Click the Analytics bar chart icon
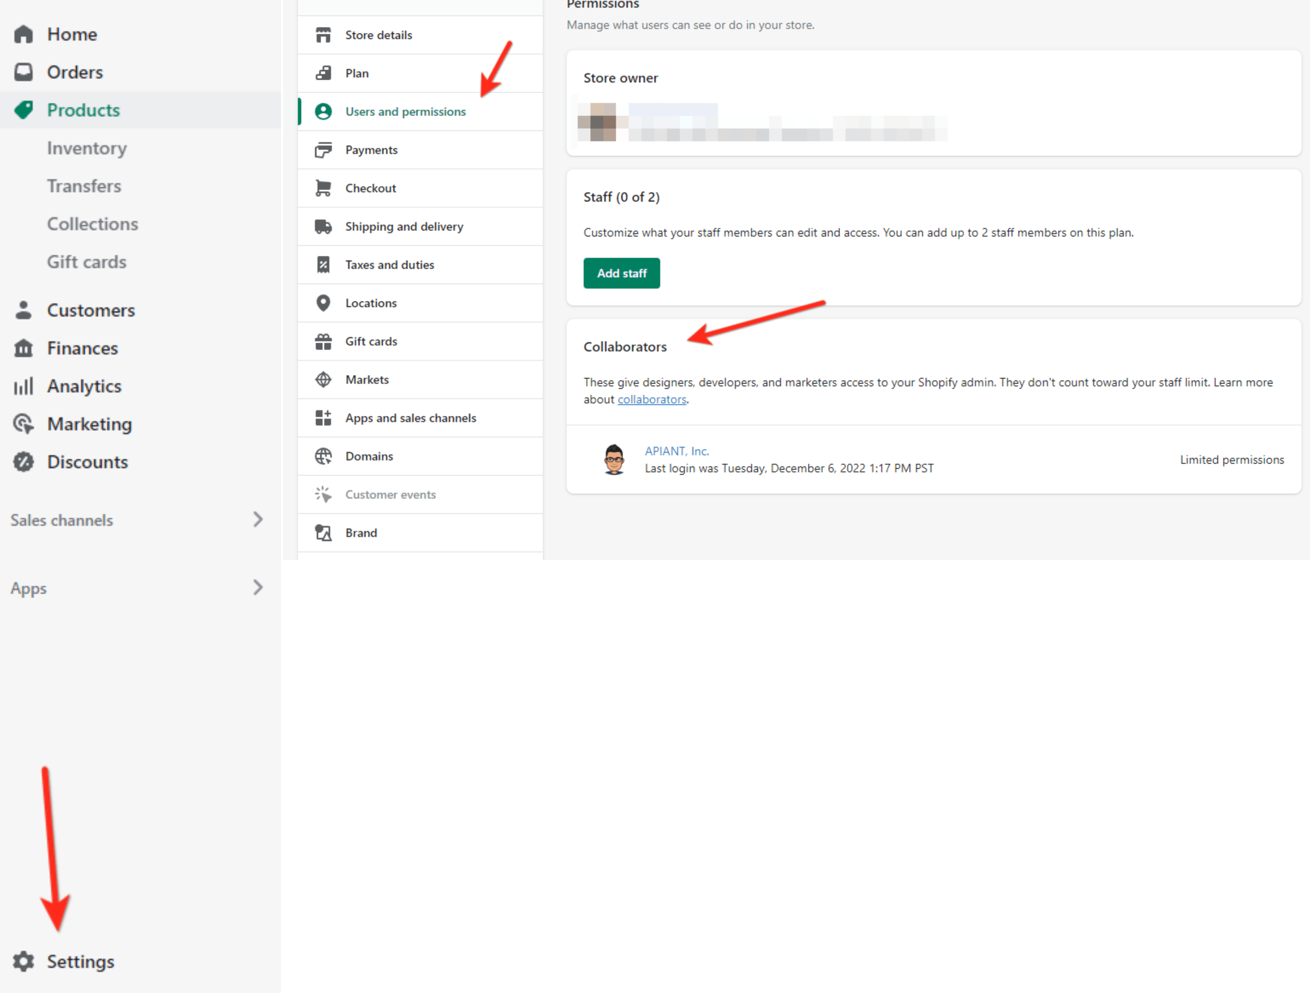Viewport: 1310px width, 993px height. coord(24,386)
